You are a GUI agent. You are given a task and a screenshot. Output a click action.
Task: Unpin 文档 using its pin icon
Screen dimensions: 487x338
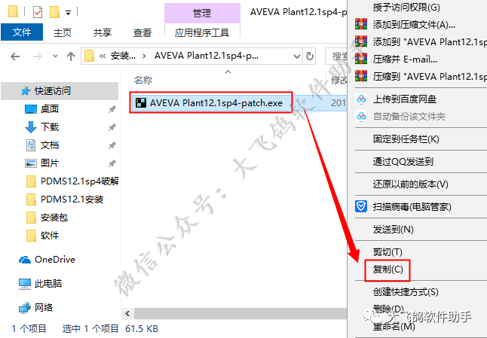click(x=112, y=145)
